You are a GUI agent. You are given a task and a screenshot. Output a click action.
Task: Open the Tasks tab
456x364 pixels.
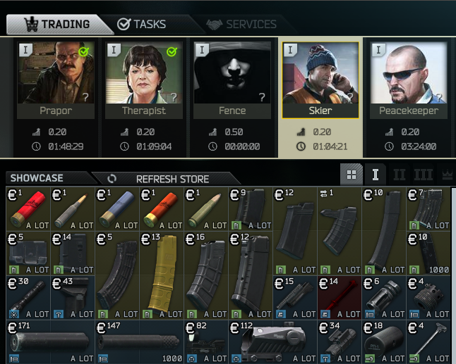(x=142, y=25)
